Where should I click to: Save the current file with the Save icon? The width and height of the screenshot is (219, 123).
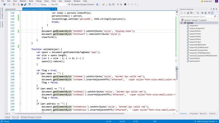22,4
